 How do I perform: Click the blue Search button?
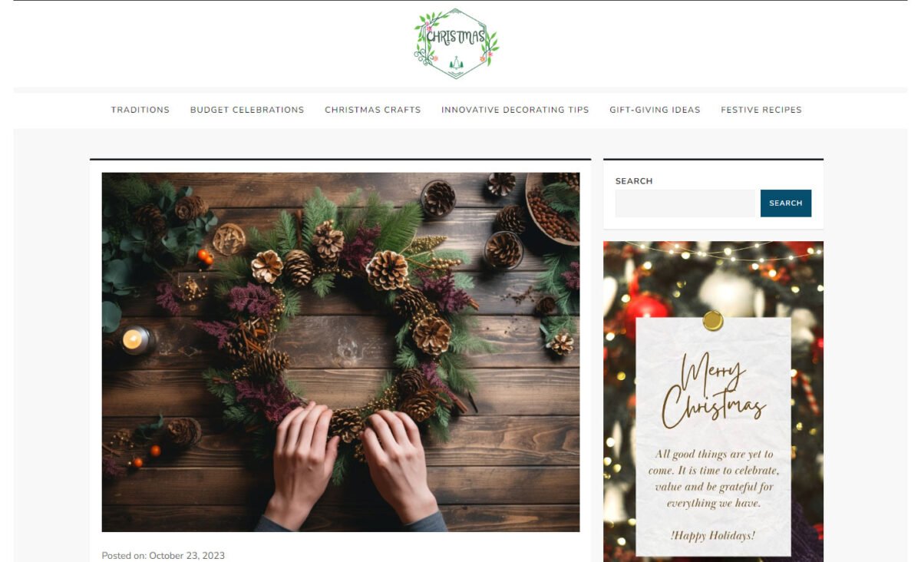coord(786,203)
